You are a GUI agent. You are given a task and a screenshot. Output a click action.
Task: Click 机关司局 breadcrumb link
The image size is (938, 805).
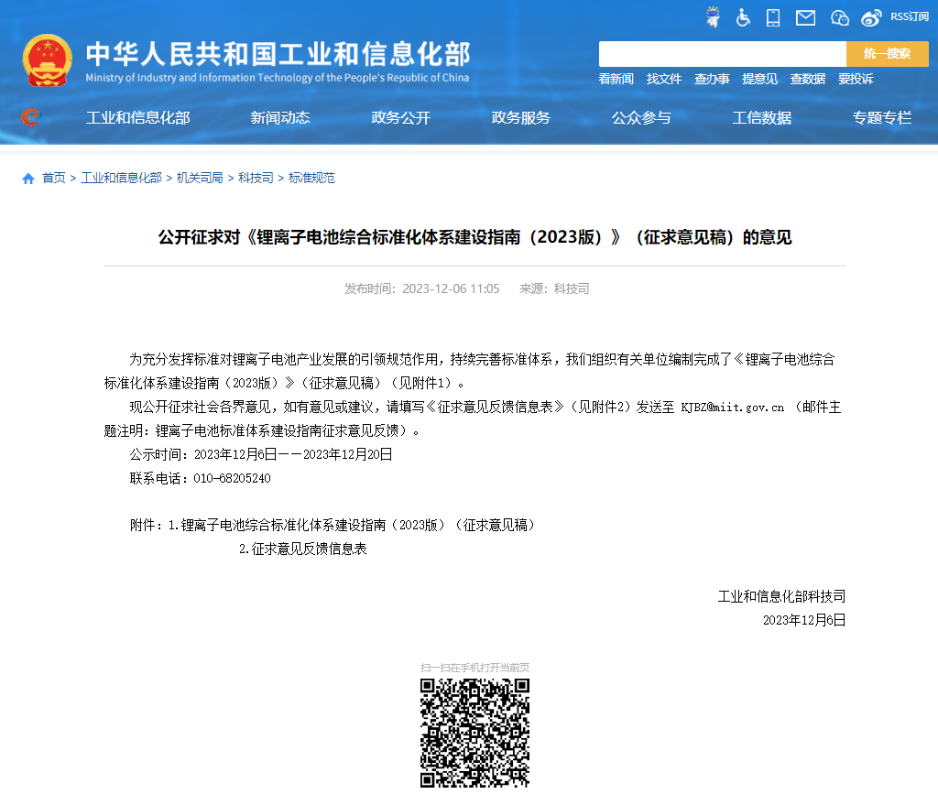pyautogui.click(x=200, y=179)
